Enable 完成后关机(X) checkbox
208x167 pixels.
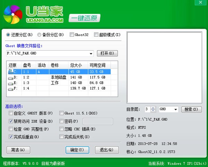pyautogui.click(x=61, y=137)
